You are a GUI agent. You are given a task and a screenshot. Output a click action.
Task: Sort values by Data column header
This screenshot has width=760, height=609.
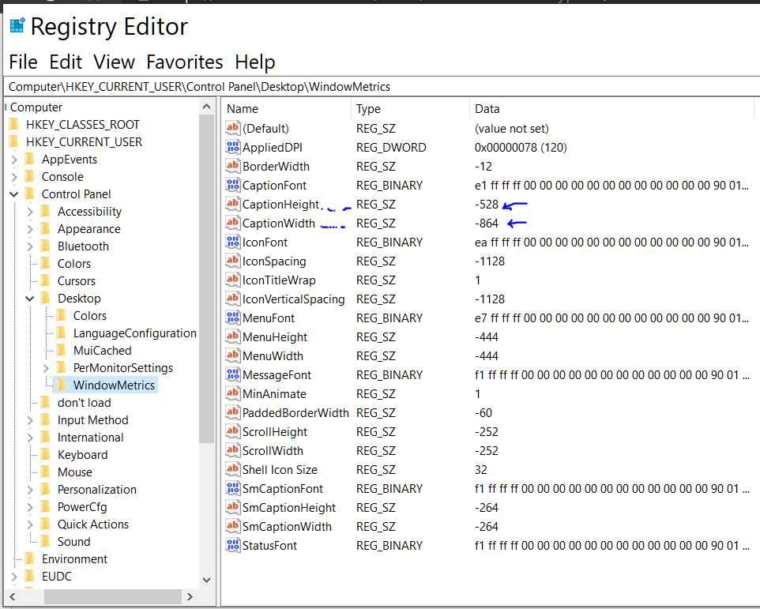[x=611, y=108]
